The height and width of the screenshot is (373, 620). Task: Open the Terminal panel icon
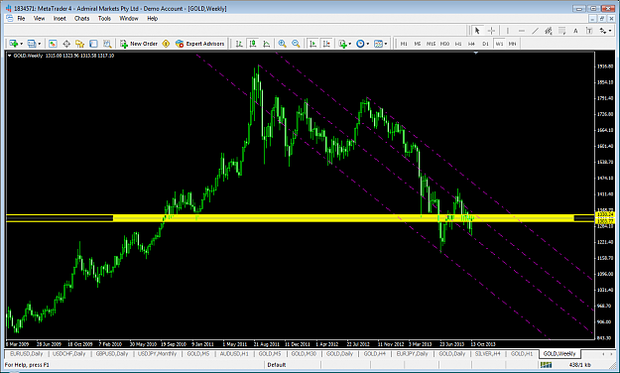point(93,44)
